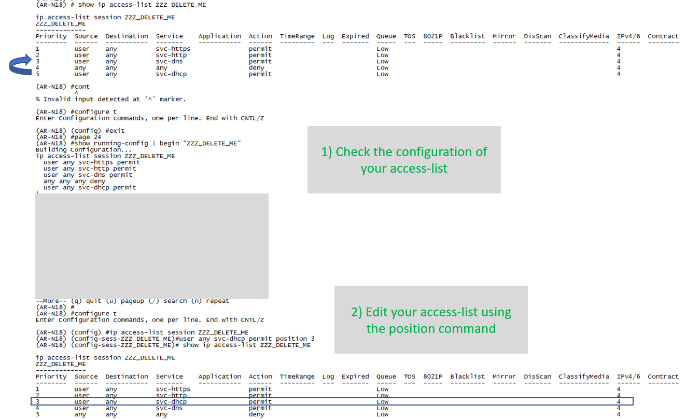Click the "(config) #ip access-list session ZZZ_DELETE_ME" line

point(142,332)
